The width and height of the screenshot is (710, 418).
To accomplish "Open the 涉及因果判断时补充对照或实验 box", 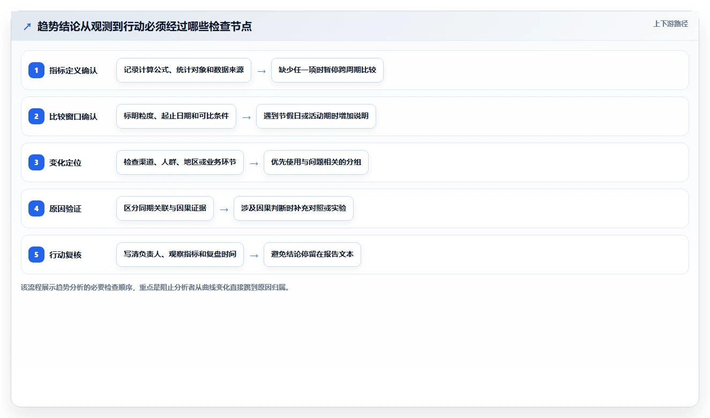I will 294,208.
